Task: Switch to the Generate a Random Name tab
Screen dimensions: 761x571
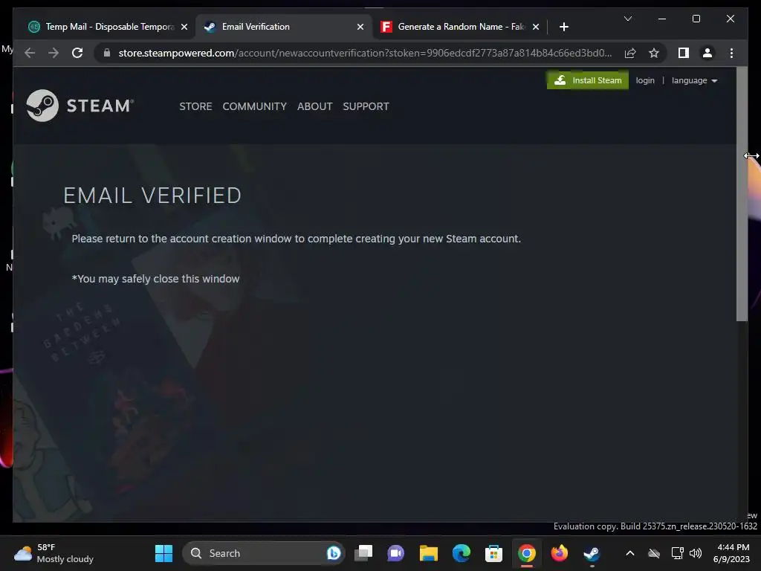Action: pos(459,27)
